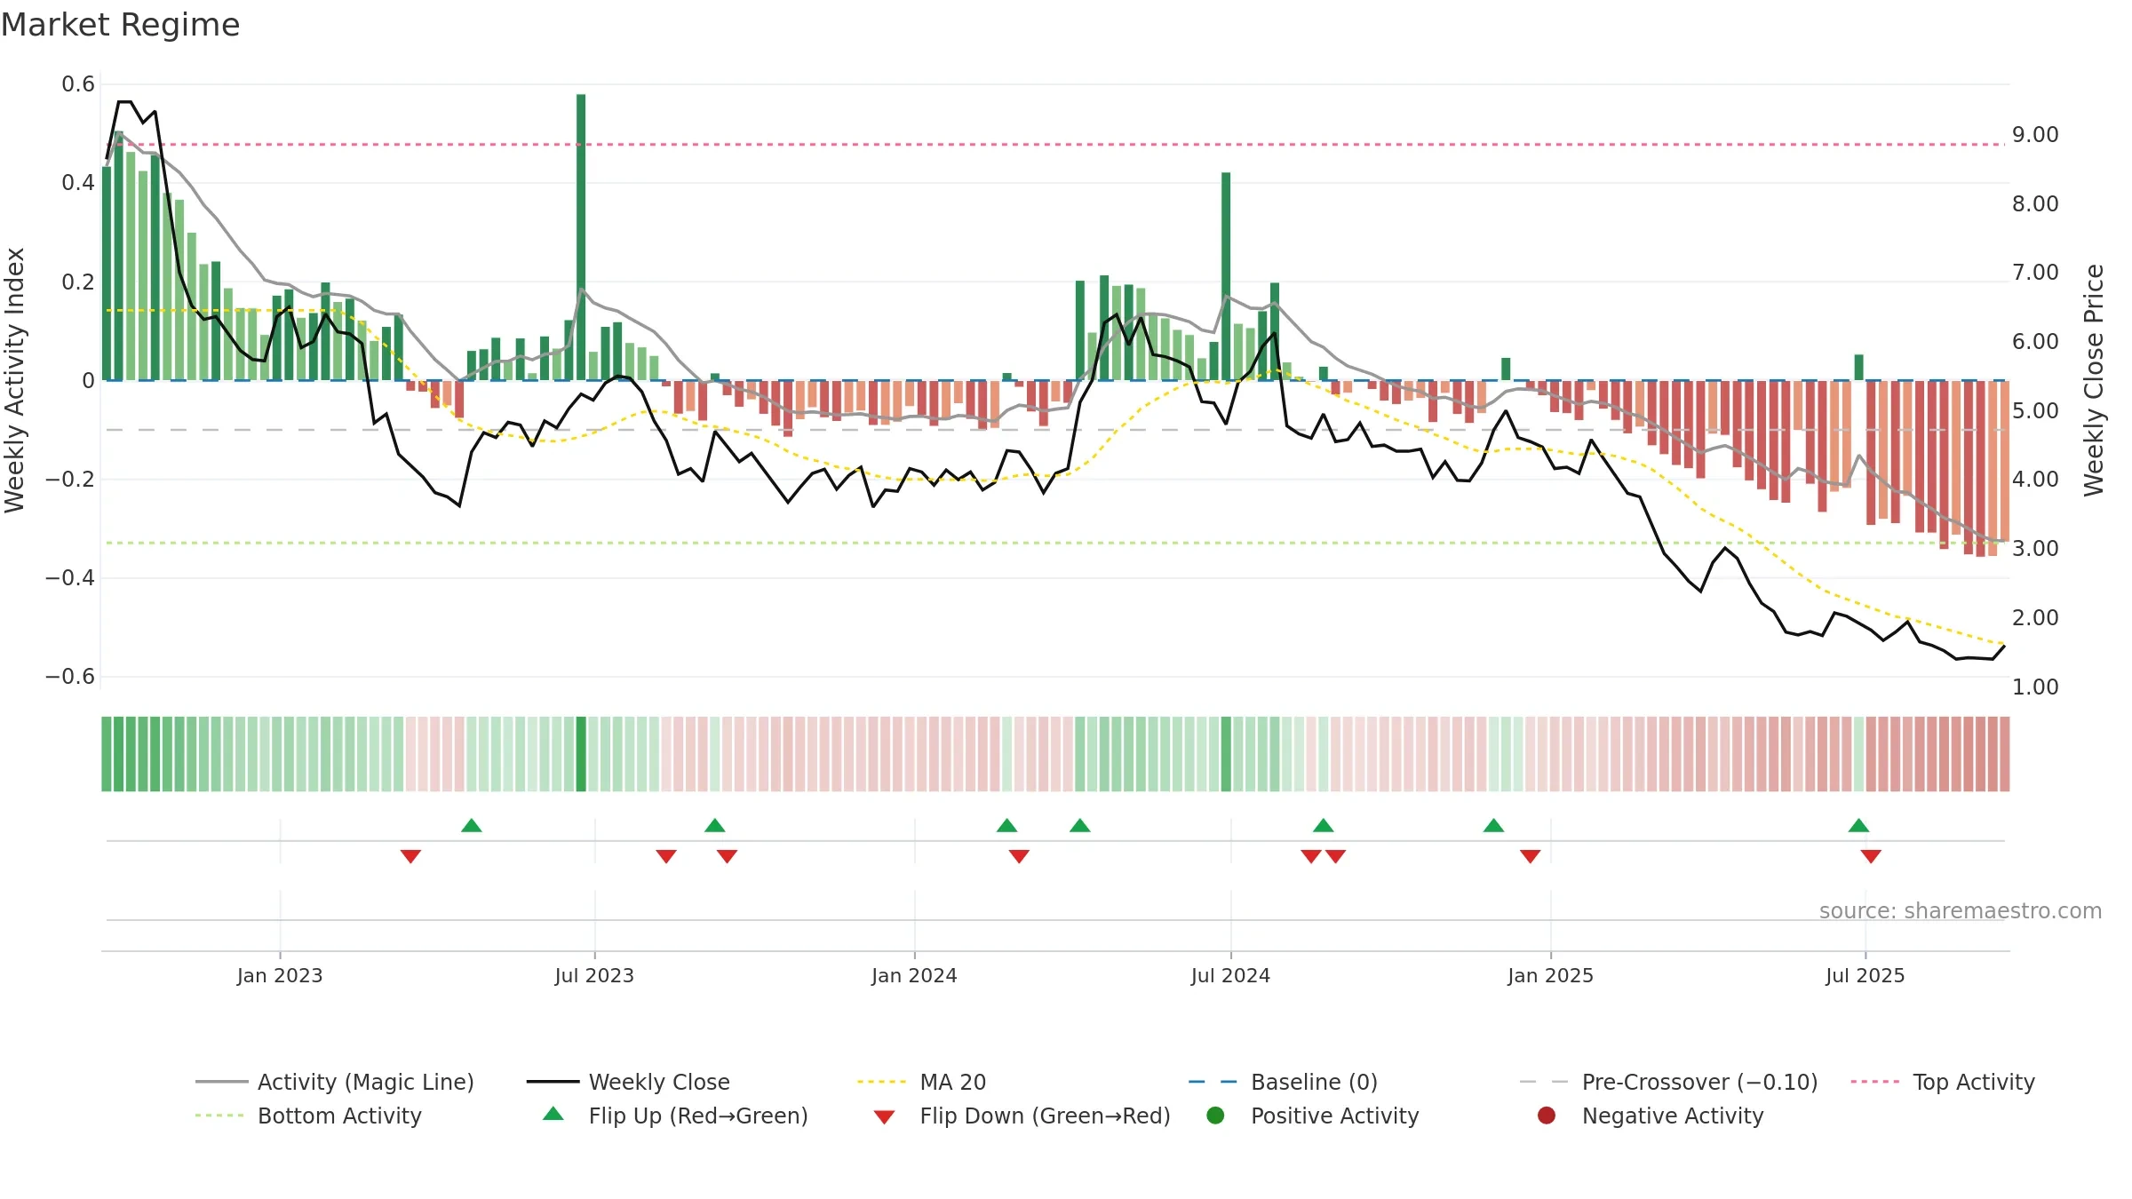Toggle the Bottom Activity legend entry
Viewport: 2132px width, 1199px height.
(308, 1116)
